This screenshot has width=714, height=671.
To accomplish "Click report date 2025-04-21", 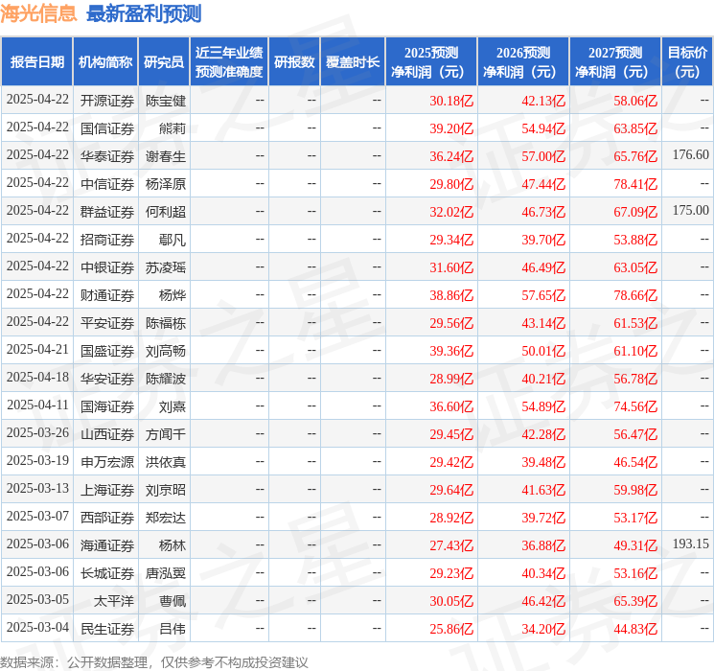I will pyautogui.click(x=37, y=349).
